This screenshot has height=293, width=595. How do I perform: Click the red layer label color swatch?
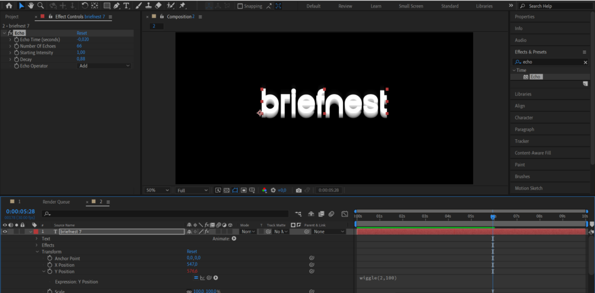pos(36,231)
